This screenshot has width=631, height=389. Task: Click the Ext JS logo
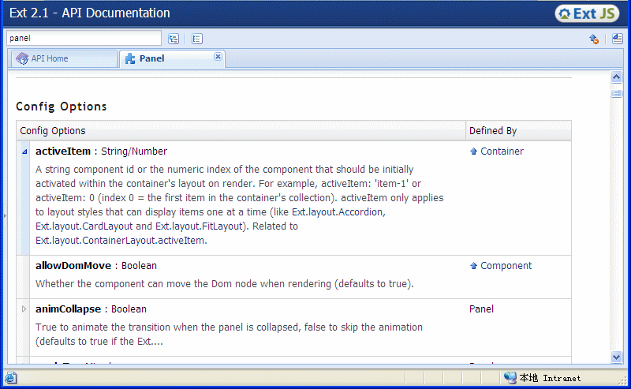[587, 13]
